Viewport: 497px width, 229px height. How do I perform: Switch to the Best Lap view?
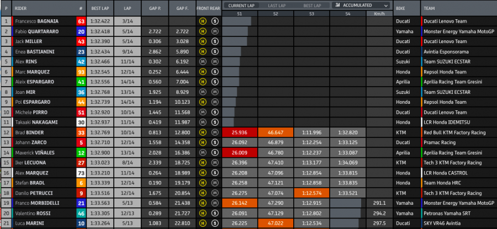click(x=311, y=5)
